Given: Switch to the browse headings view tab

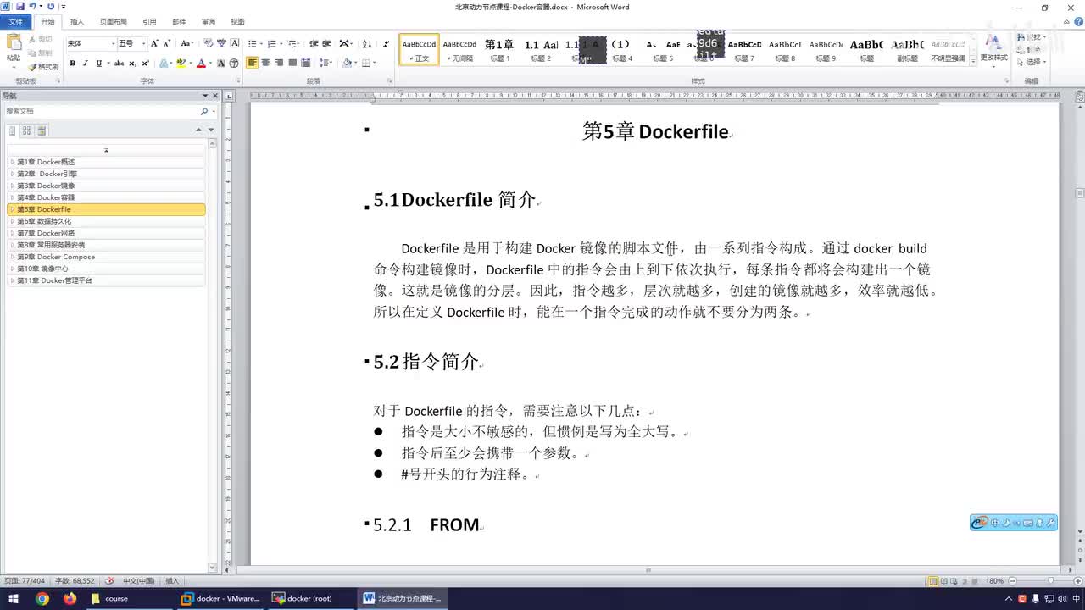Looking at the screenshot, I should tap(13, 130).
